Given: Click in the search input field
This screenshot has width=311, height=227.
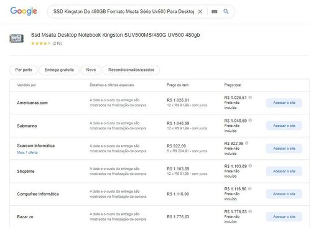Looking at the screenshot, I should [124, 12].
